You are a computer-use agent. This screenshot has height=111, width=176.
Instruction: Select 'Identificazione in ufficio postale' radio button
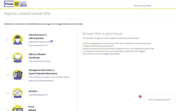pyautogui.click(x=8, y=40)
